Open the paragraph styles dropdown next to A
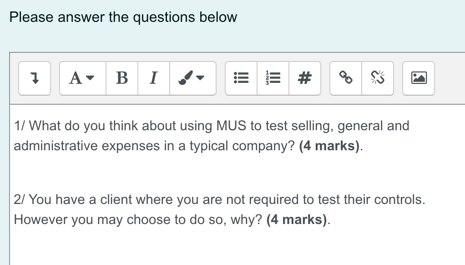The height and width of the screenshot is (265, 465). tap(89, 78)
